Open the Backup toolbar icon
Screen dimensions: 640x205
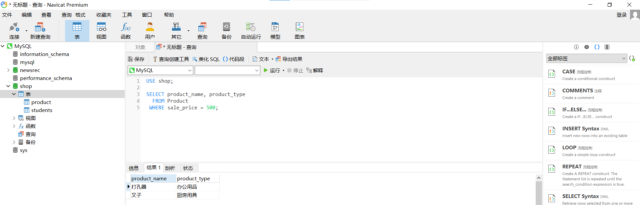(227, 30)
